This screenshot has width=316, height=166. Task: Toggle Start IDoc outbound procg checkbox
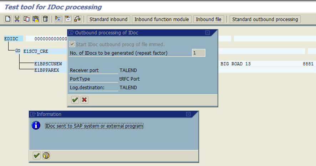click(x=72, y=44)
